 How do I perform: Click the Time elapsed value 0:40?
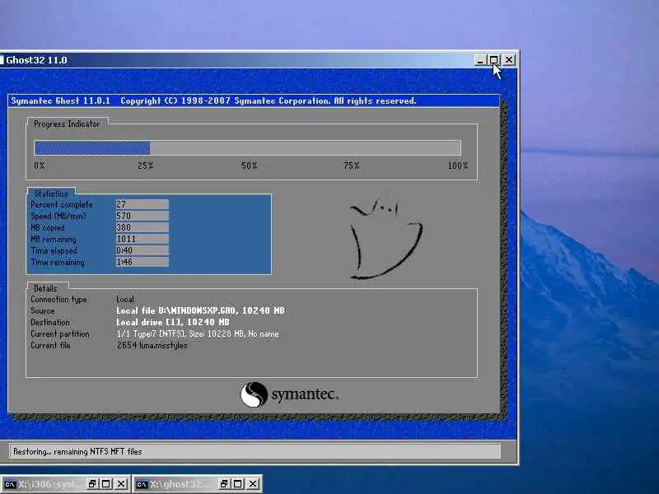(142, 250)
